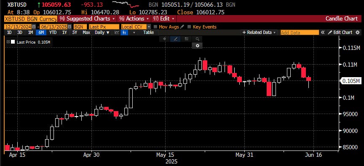364x166 pixels.
Task: Click the Apr 15 x-axis date label
Action: pos(17,155)
